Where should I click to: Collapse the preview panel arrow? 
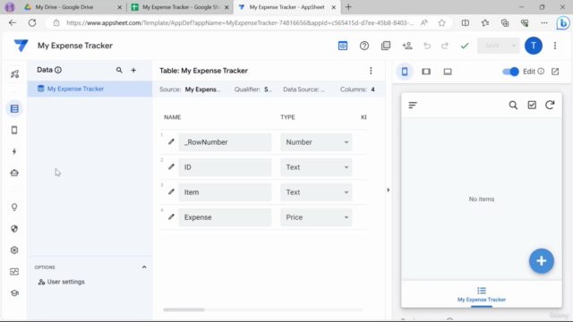(388, 190)
